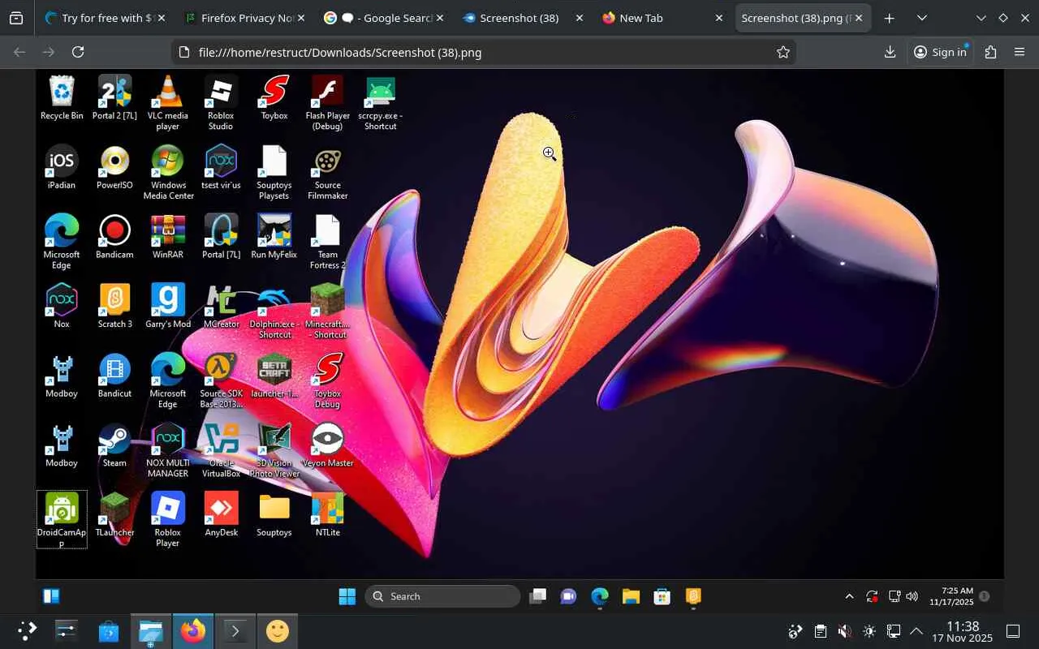Click the Dolphin.exe shortcut icon
1039x649 pixels.
pos(274,312)
